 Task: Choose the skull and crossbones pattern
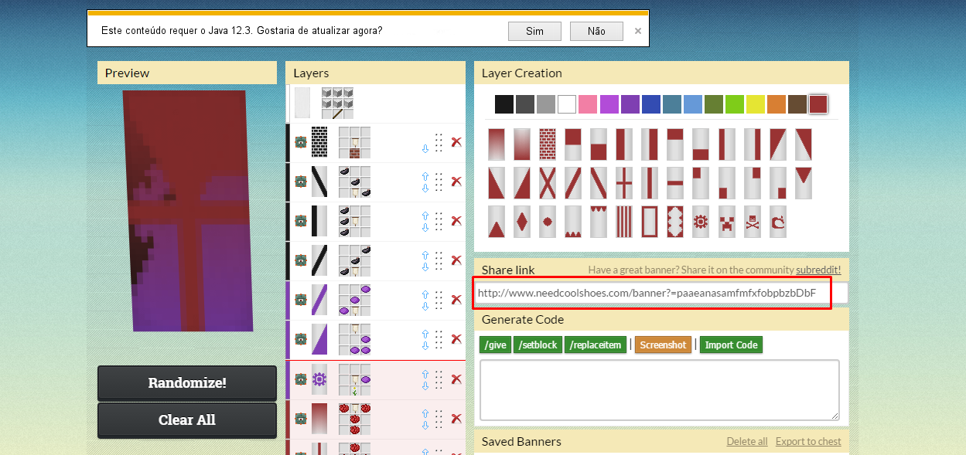coord(752,222)
